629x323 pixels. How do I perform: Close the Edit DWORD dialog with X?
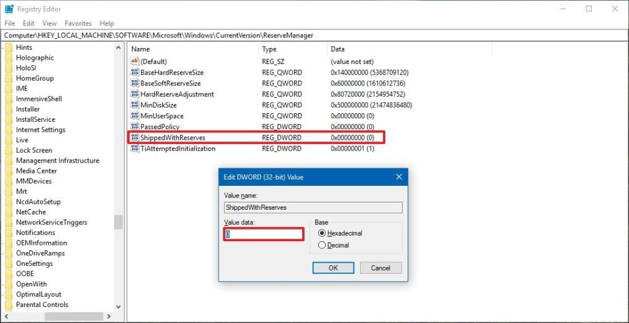tap(398, 177)
